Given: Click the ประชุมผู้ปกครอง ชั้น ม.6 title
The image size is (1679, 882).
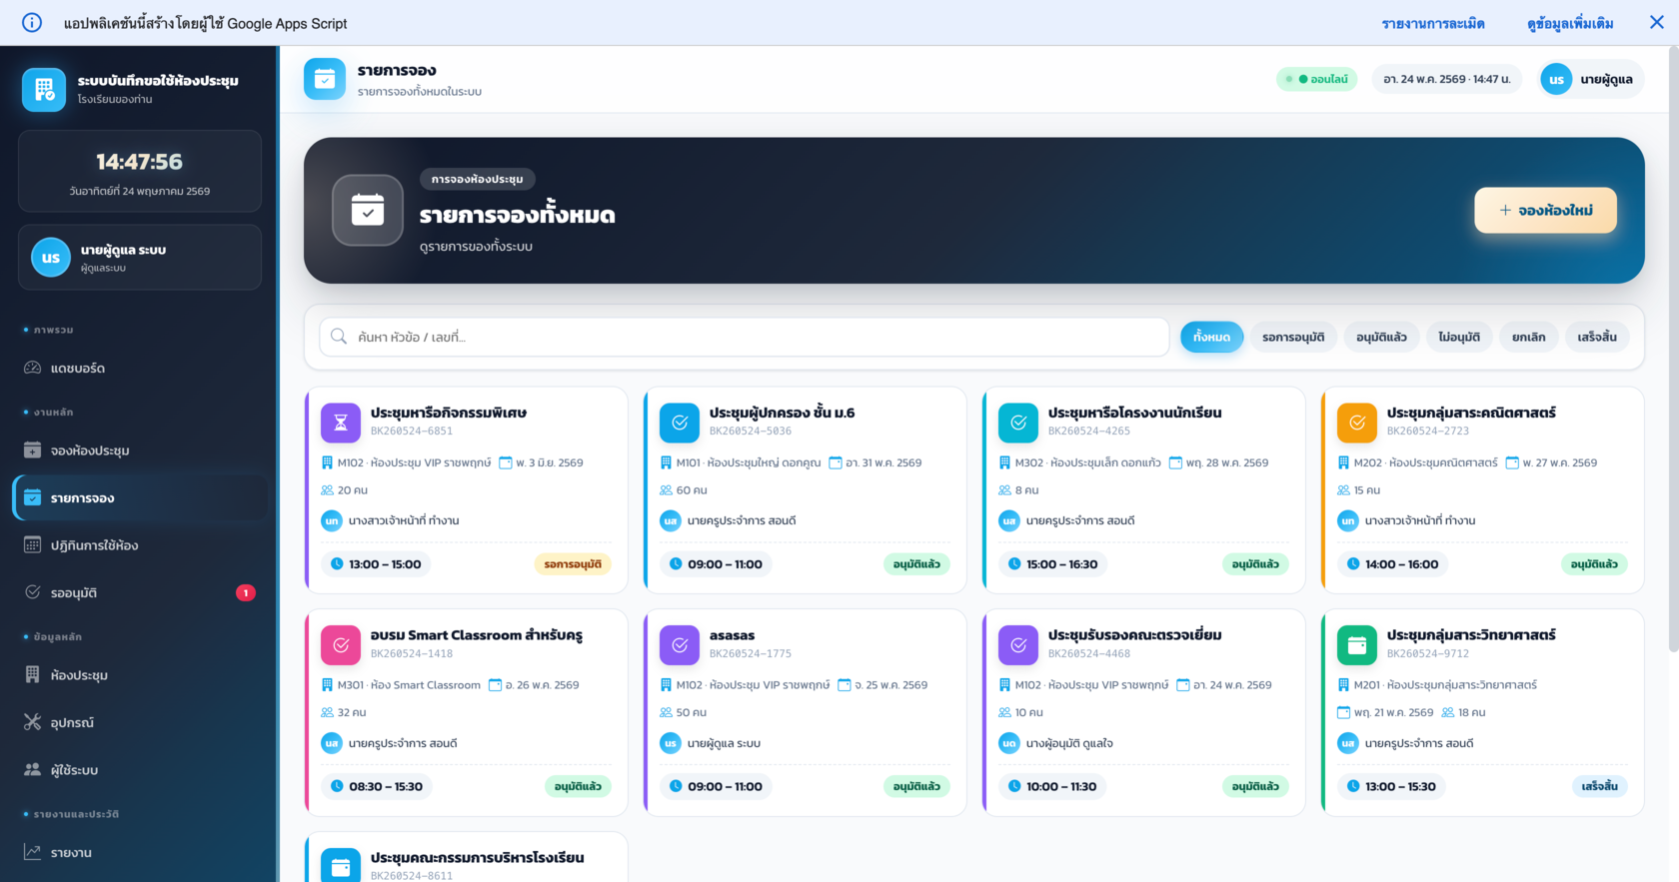Looking at the screenshot, I should point(782,413).
